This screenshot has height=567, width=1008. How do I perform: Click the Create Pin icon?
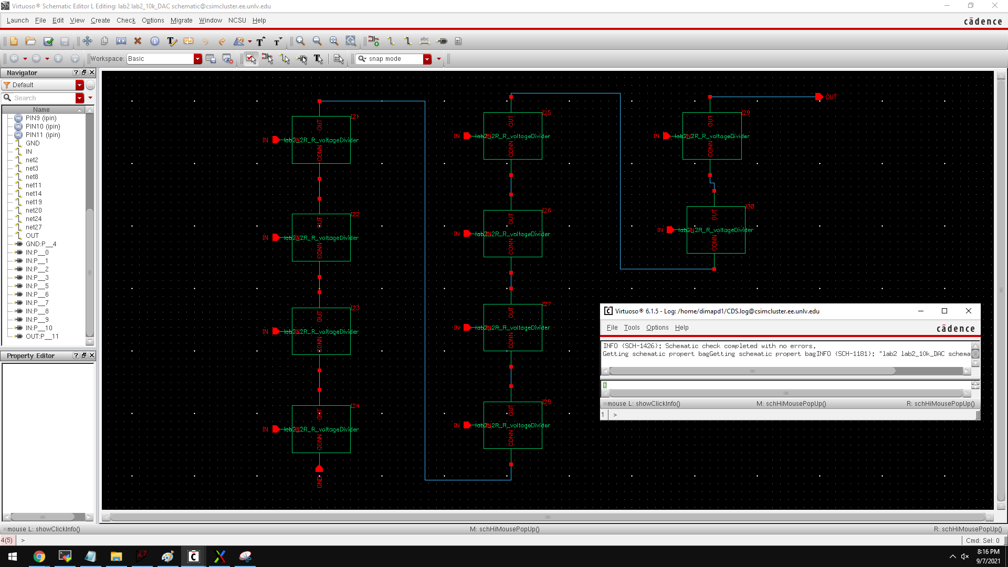[442, 41]
